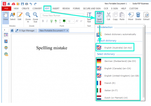
Task: Switch to the CONVERT ribbon tab
Action: [37, 9]
